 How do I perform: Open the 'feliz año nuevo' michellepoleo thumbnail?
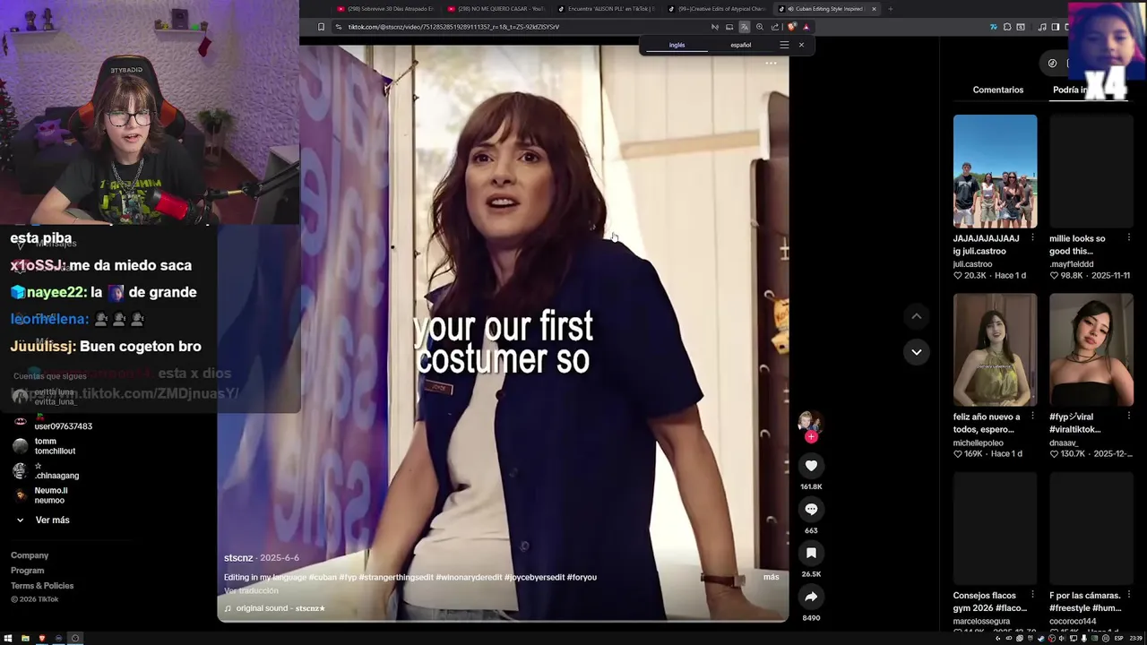(x=995, y=349)
